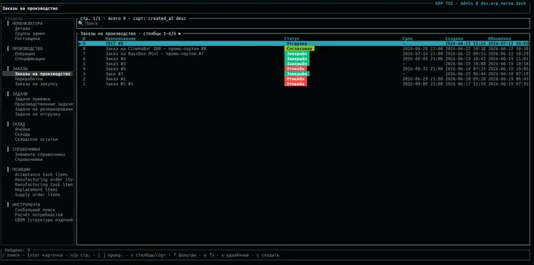Click the СКЛАД section header
The height and width of the screenshot is (265, 534).
(19, 124)
